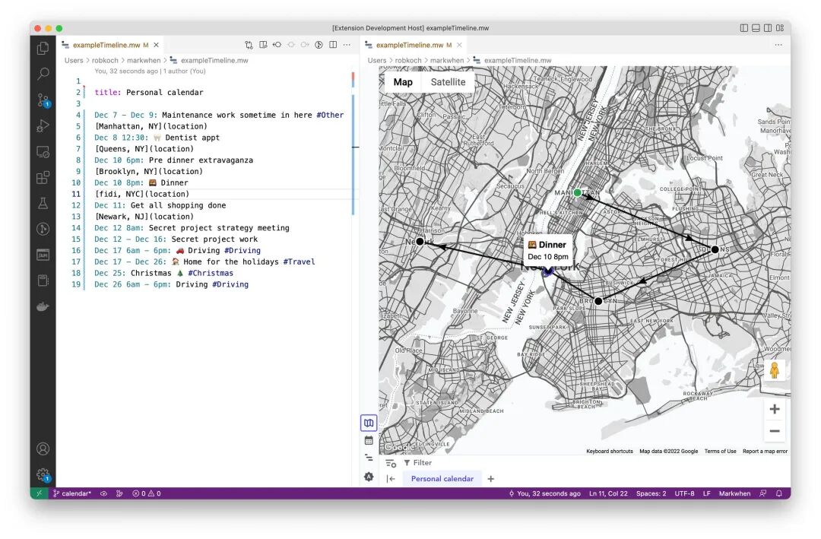Viewport: 821px width, 539px height.
Task: Toggle the map view button in preview
Action: pos(369,423)
